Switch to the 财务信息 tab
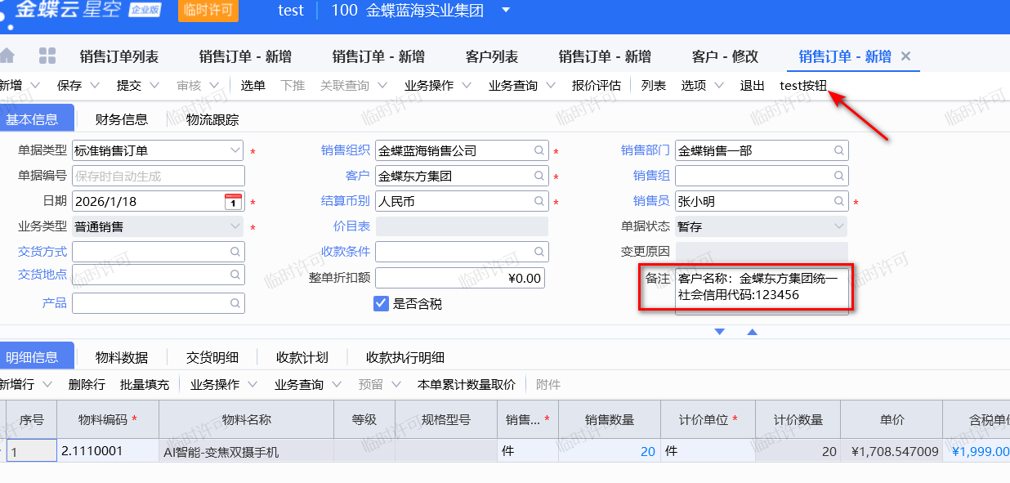This screenshot has width=1010, height=483. coord(121,119)
